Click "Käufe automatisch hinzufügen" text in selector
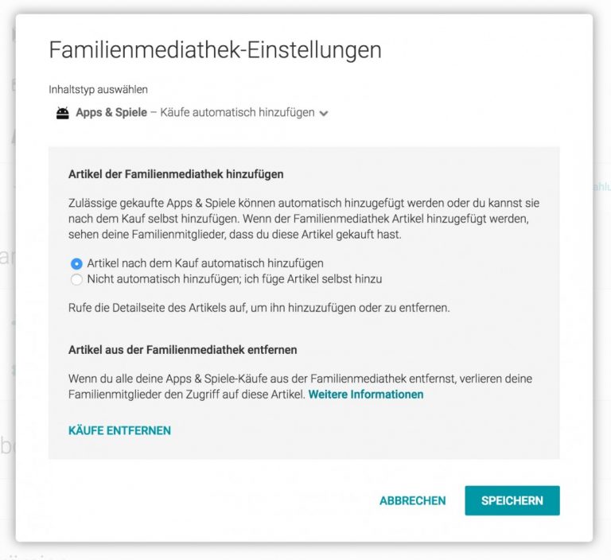The height and width of the screenshot is (560, 611). tap(237, 113)
